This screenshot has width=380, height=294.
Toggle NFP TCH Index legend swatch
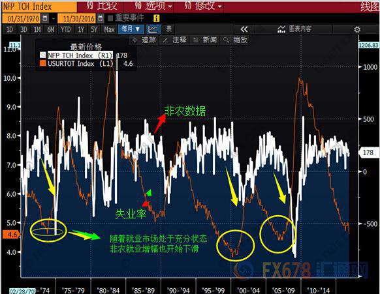click(x=43, y=55)
